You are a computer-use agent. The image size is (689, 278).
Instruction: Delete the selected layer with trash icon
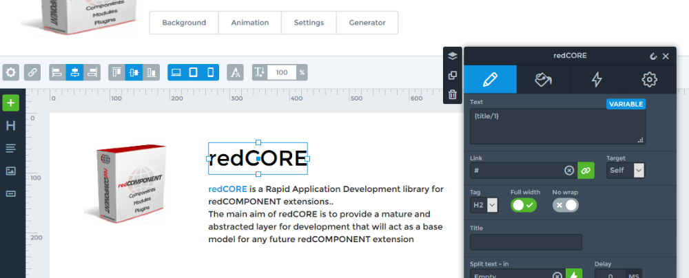[x=453, y=94]
